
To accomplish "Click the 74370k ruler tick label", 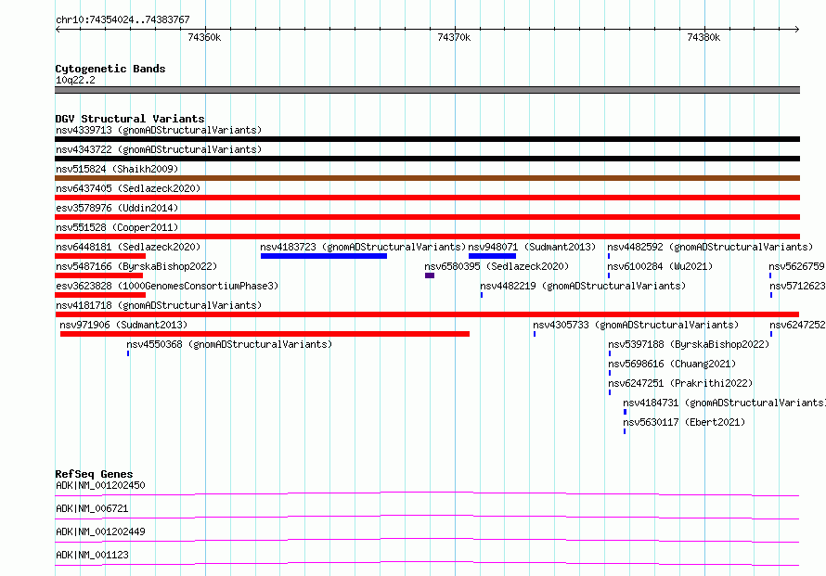I will (x=454, y=37).
